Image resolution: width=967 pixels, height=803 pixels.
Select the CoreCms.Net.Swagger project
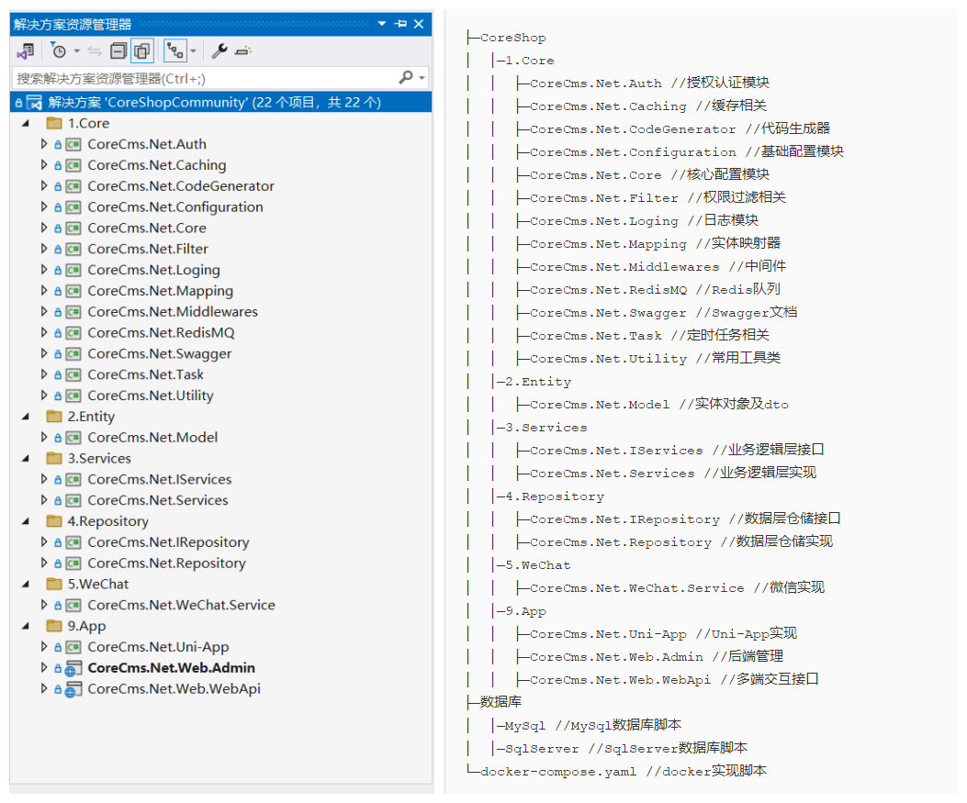click(x=160, y=353)
